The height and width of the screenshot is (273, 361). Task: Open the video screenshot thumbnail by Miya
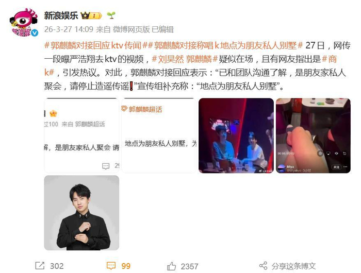[313, 135]
